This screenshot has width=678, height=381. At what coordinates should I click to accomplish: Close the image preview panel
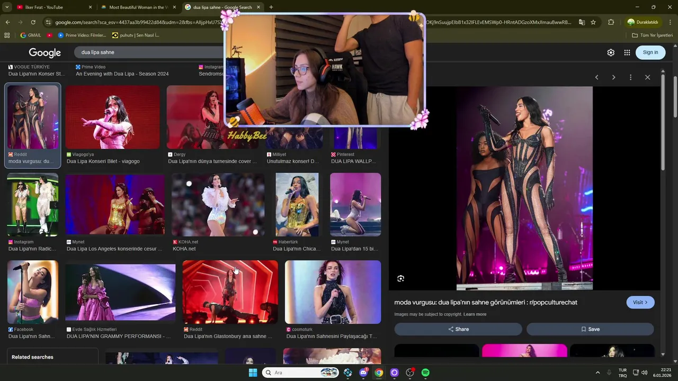point(647,77)
